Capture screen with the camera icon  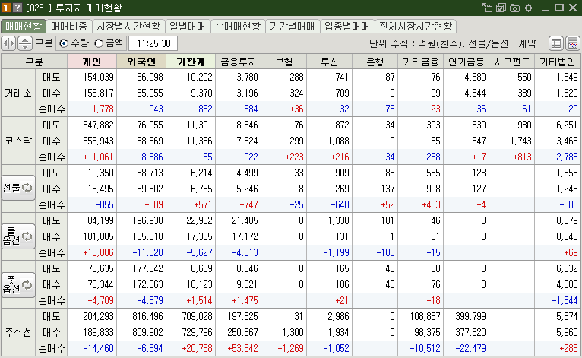[514, 8]
